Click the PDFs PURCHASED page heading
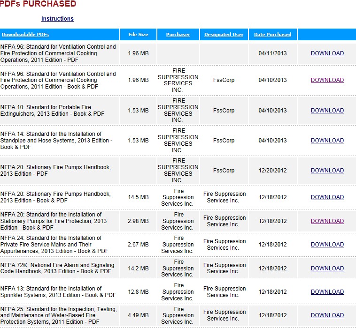356x328 pixels. [38, 4]
